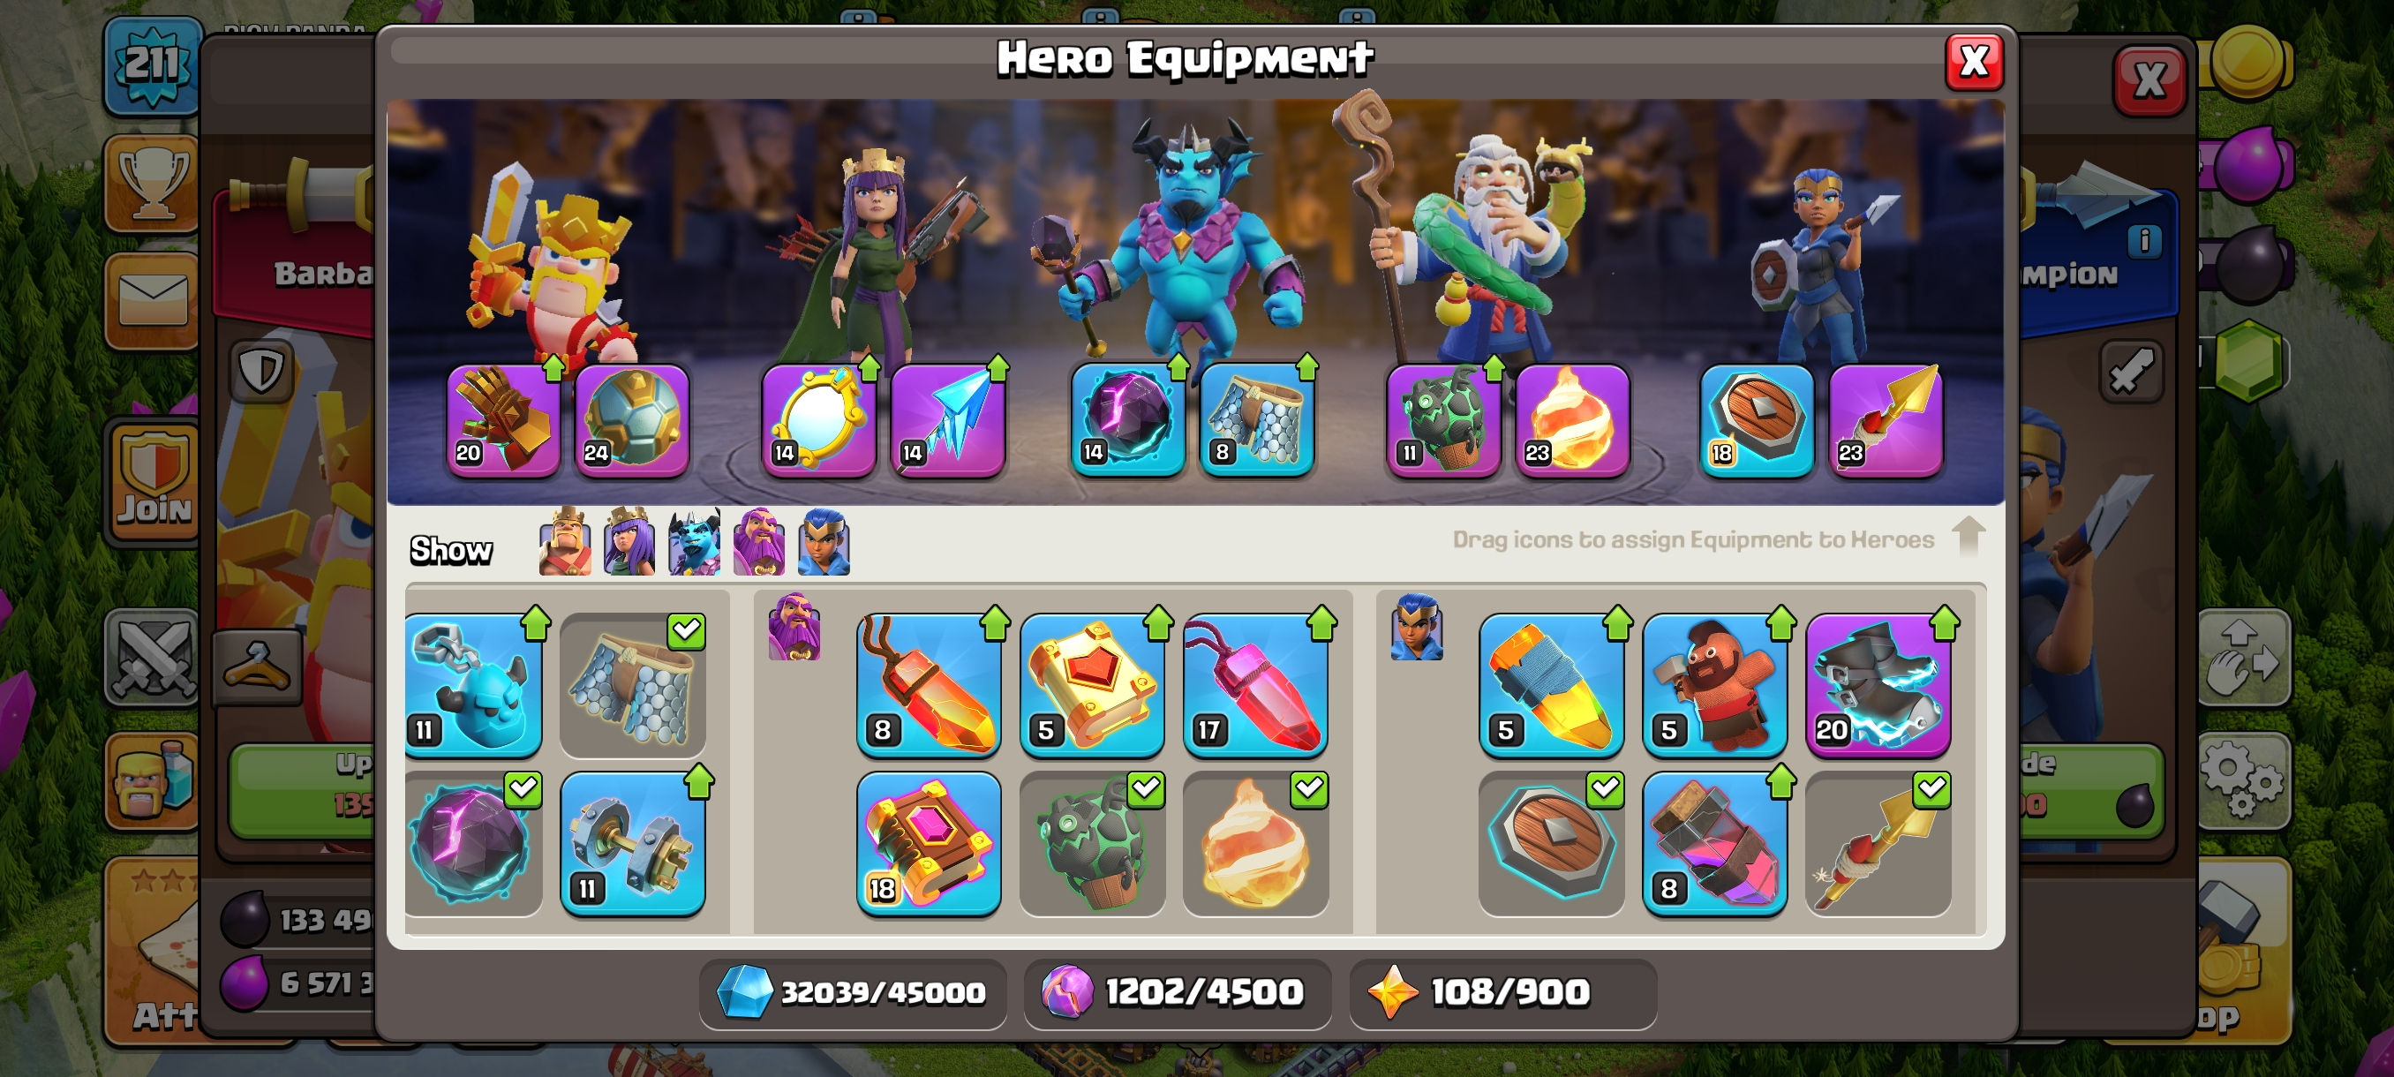Toggle the checked fireball equipment tile
The width and height of the screenshot is (2394, 1077).
[1254, 844]
